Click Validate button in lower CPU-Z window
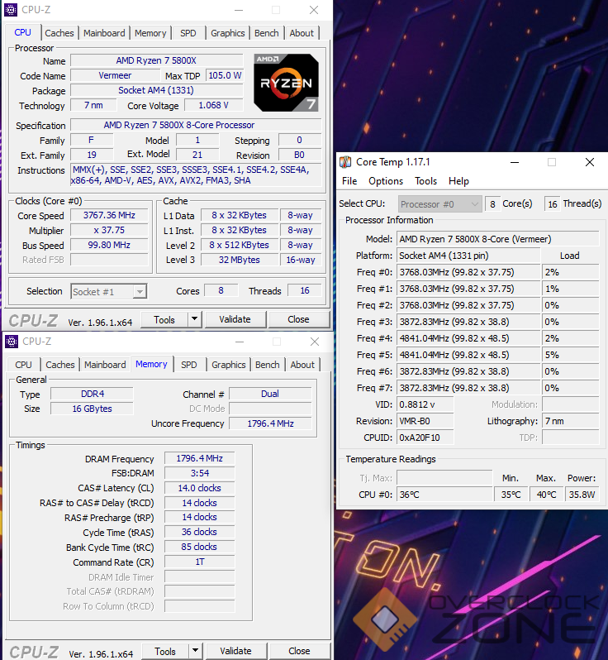This screenshot has width=608, height=660. pos(236,651)
